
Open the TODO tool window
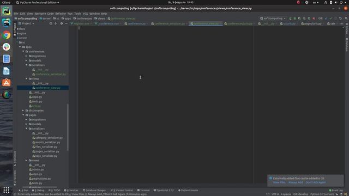click(x=54, y=190)
